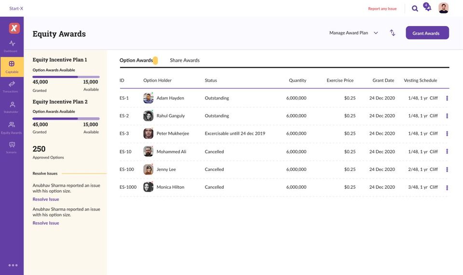Open the Equity Awards sidebar icon
This screenshot has height=275, width=463.
pos(12,124)
